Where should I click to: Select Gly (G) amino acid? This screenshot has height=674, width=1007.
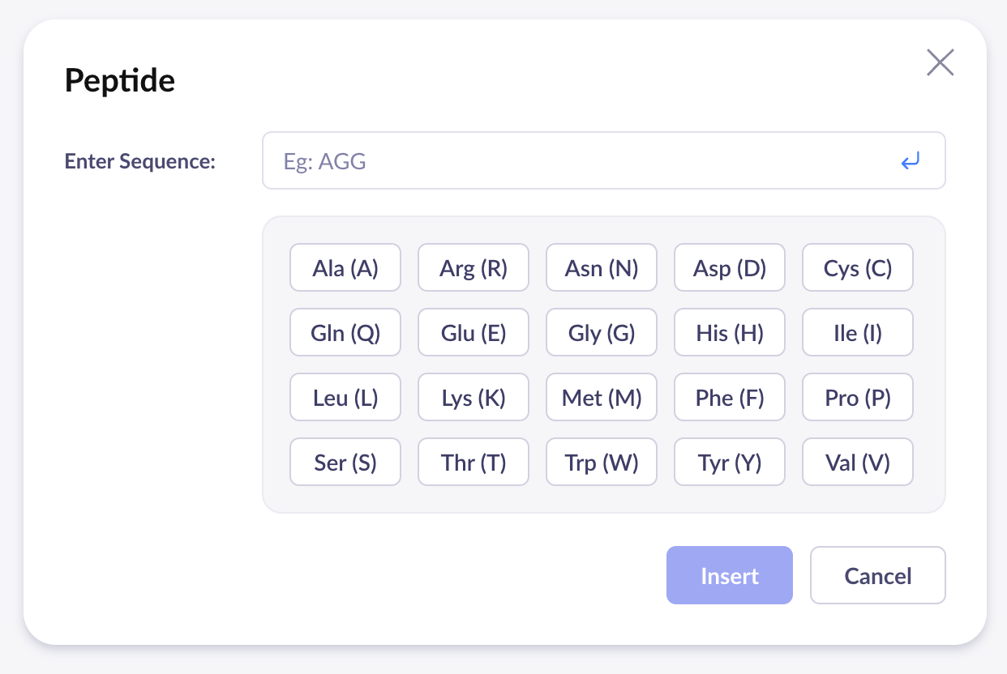coord(602,333)
